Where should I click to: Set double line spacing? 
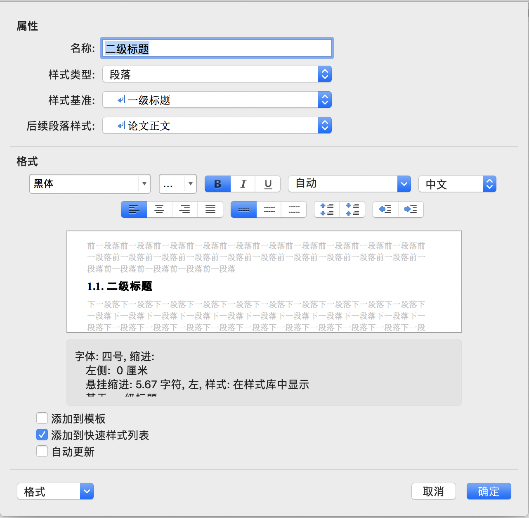coord(294,209)
